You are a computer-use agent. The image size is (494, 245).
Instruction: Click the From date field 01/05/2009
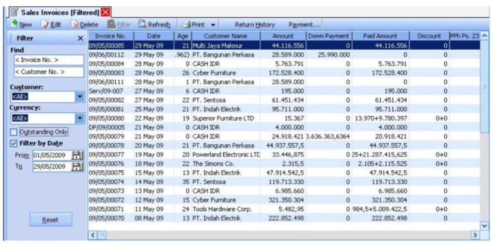tap(52, 155)
